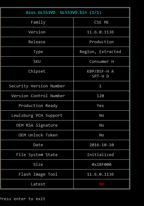This screenshot has height=206, width=144.
Task: Select the Security Version Number label
Action: click(37, 86)
